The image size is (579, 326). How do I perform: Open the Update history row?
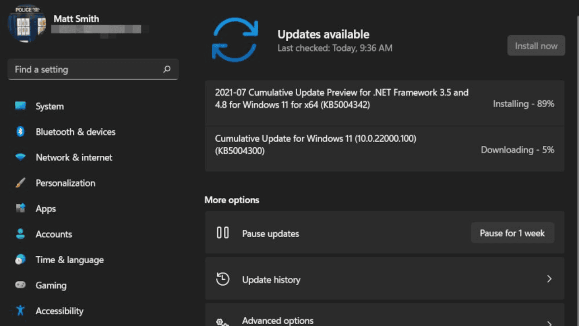click(x=384, y=278)
